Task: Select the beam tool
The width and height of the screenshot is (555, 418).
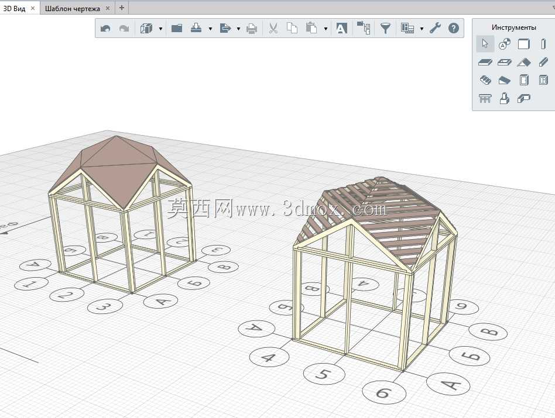Action: tap(543, 63)
